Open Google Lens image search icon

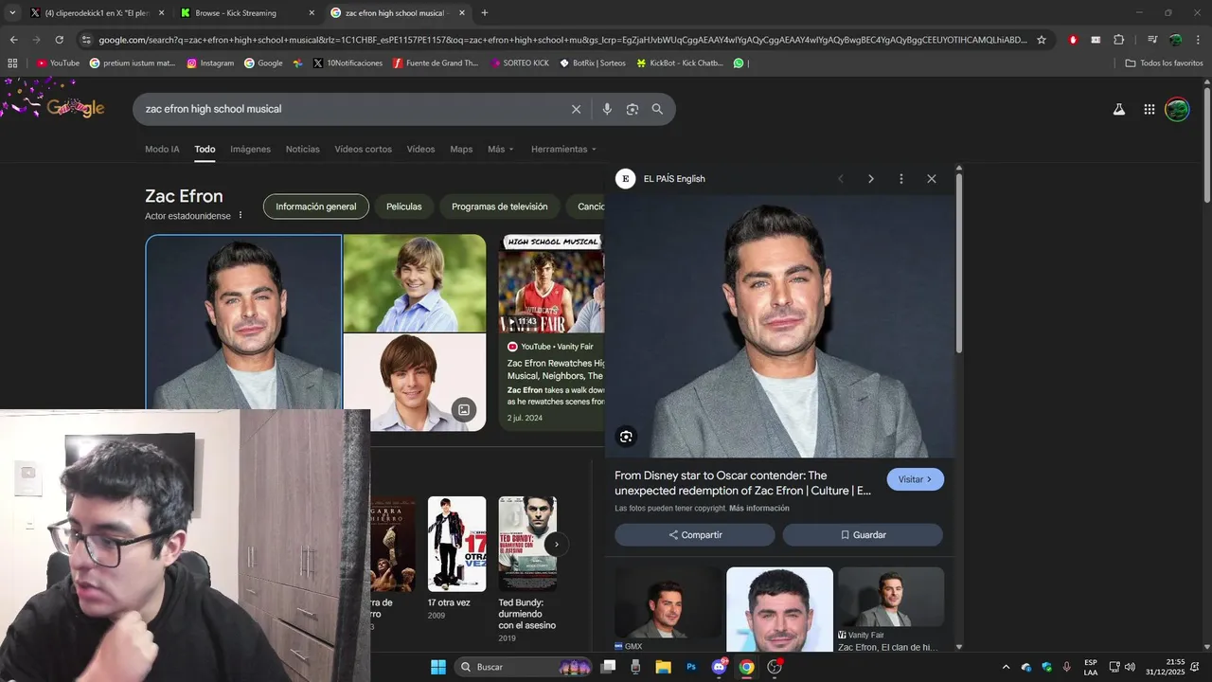coord(633,109)
